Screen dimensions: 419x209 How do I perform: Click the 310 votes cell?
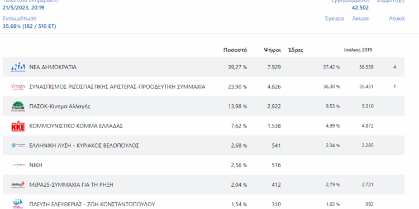tap(277, 205)
